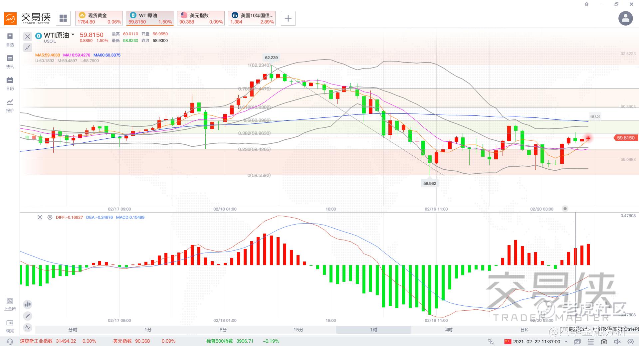Click the 0.236(59.4265) Fibonacci level label
The width and height of the screenshot is (639, 346).
click(x=254, y=149)
